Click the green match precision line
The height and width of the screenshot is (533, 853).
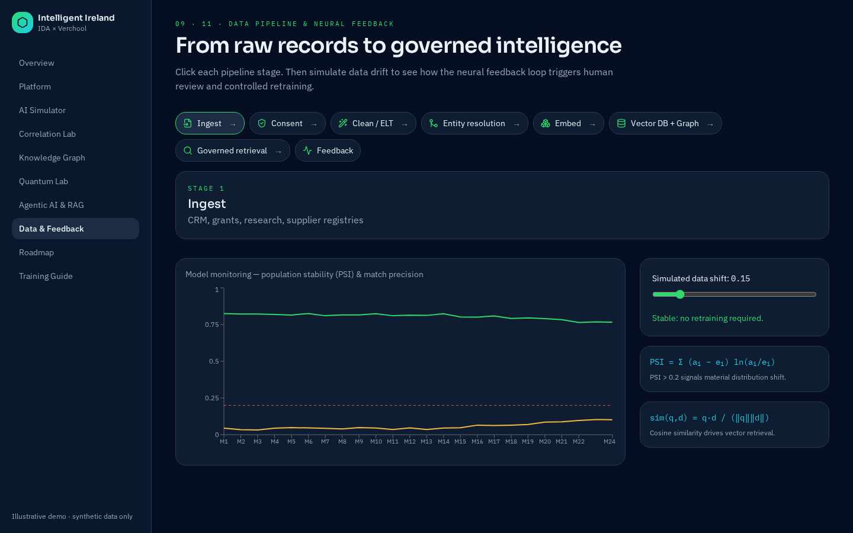(418, 315)
